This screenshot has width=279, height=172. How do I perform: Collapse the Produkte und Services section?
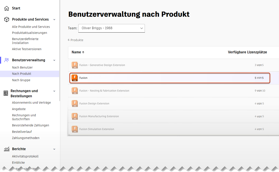[54, 20]
